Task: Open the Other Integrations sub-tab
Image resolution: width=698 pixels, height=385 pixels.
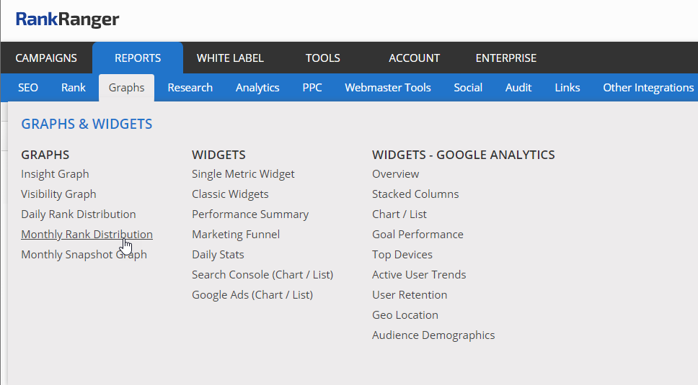Action: coord(648,88)
